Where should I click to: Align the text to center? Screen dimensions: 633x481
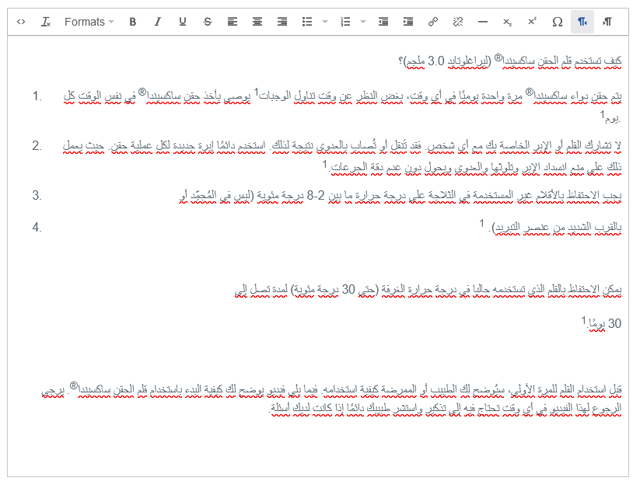tap(257, 22)
